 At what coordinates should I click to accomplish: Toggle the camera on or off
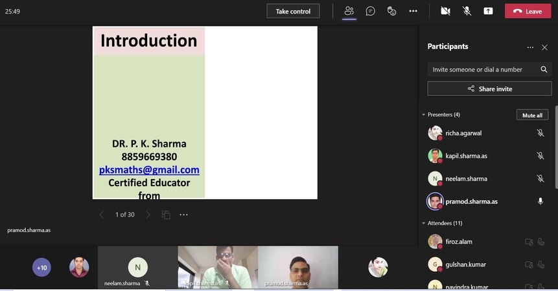(445, 11)
